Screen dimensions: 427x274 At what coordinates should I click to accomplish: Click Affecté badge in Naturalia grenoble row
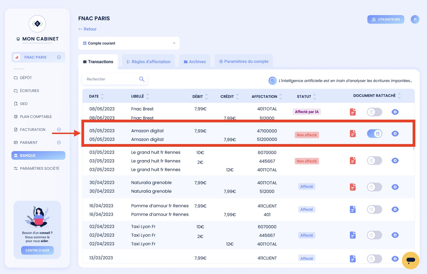coord(307,187)
